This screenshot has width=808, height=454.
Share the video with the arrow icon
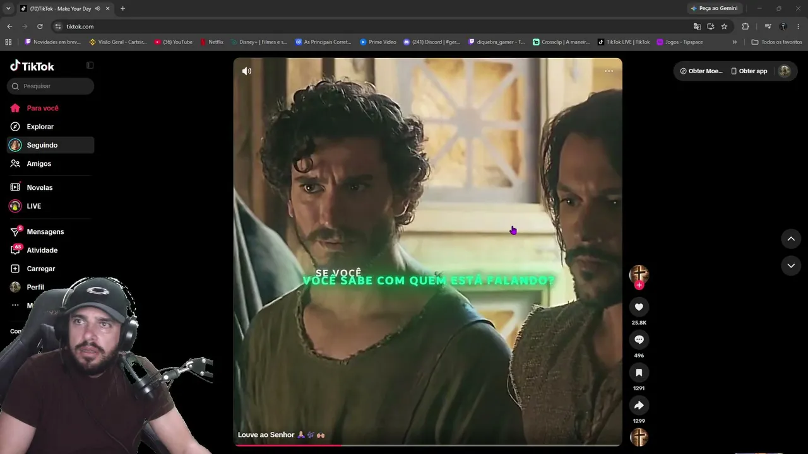[639, 405]
